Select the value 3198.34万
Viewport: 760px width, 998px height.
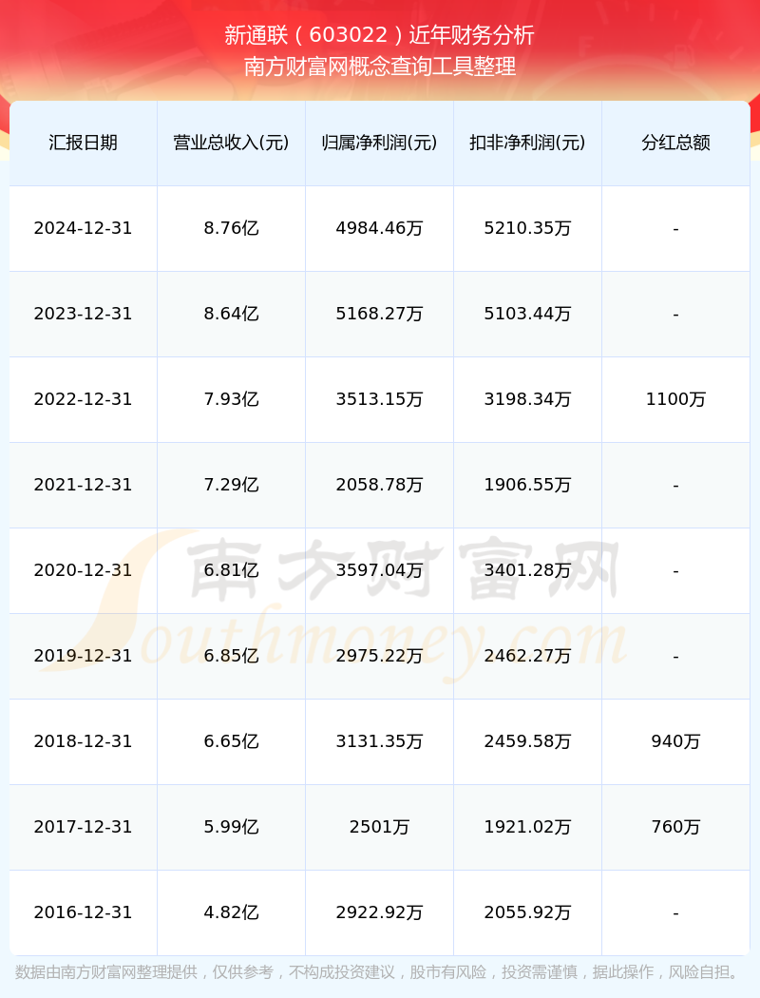527,399
